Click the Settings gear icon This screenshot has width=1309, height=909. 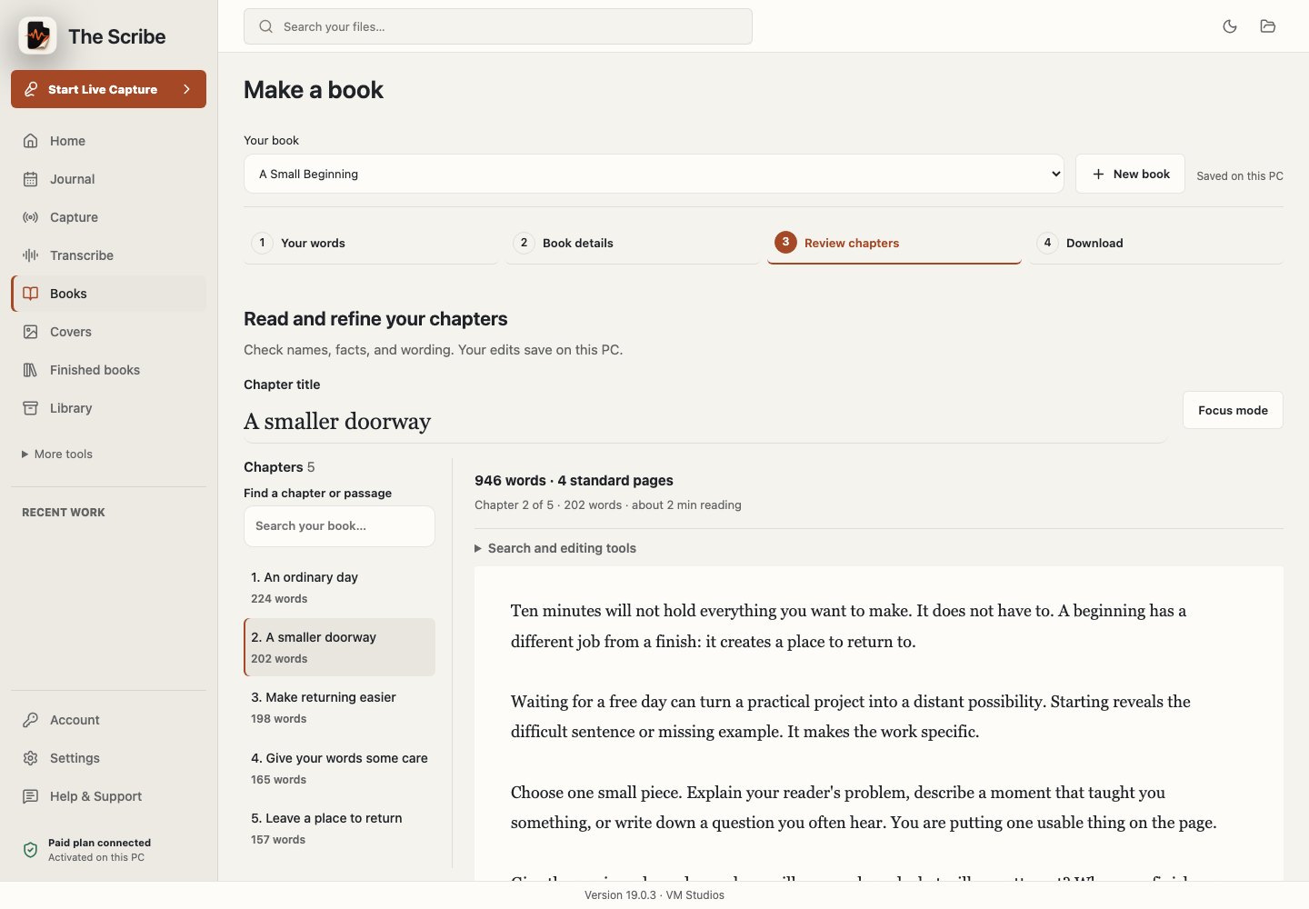coord(30,758)
